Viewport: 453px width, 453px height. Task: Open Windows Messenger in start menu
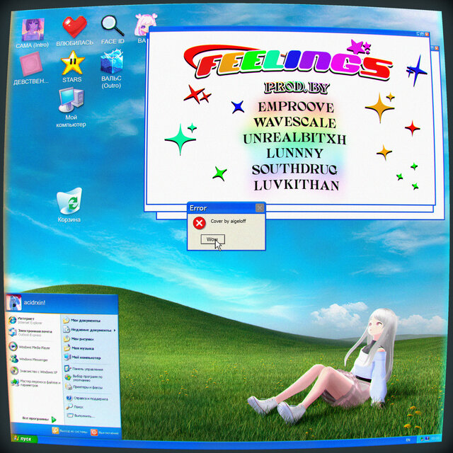[x=28, y=359]
